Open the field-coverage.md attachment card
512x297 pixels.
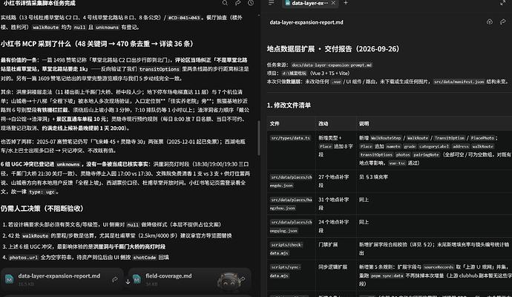[189, 279]
